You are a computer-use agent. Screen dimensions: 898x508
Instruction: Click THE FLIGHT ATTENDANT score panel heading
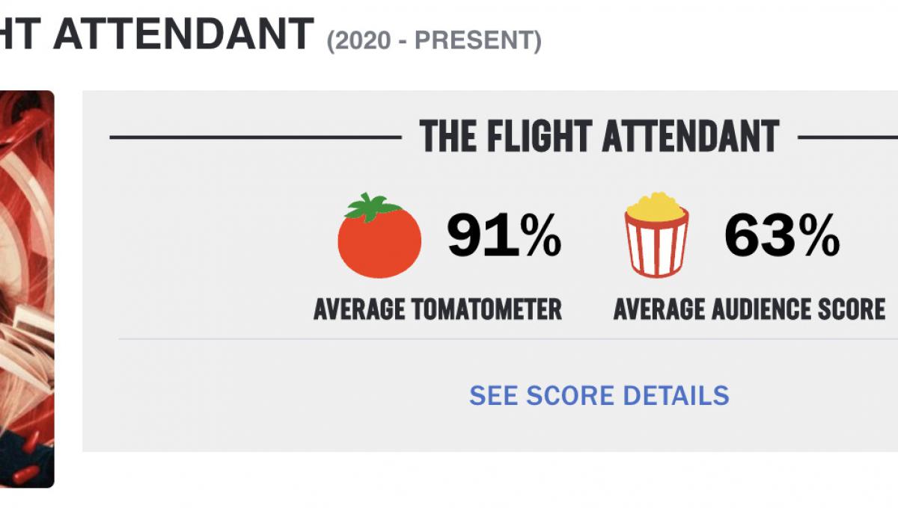click(599, 137)
